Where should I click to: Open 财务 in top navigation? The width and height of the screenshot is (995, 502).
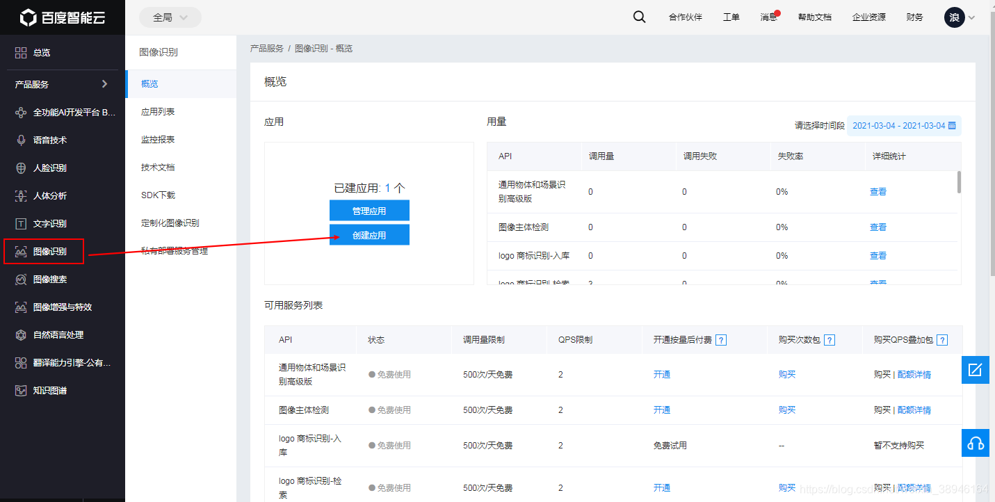pyautogui.click(x=914, y=17)
